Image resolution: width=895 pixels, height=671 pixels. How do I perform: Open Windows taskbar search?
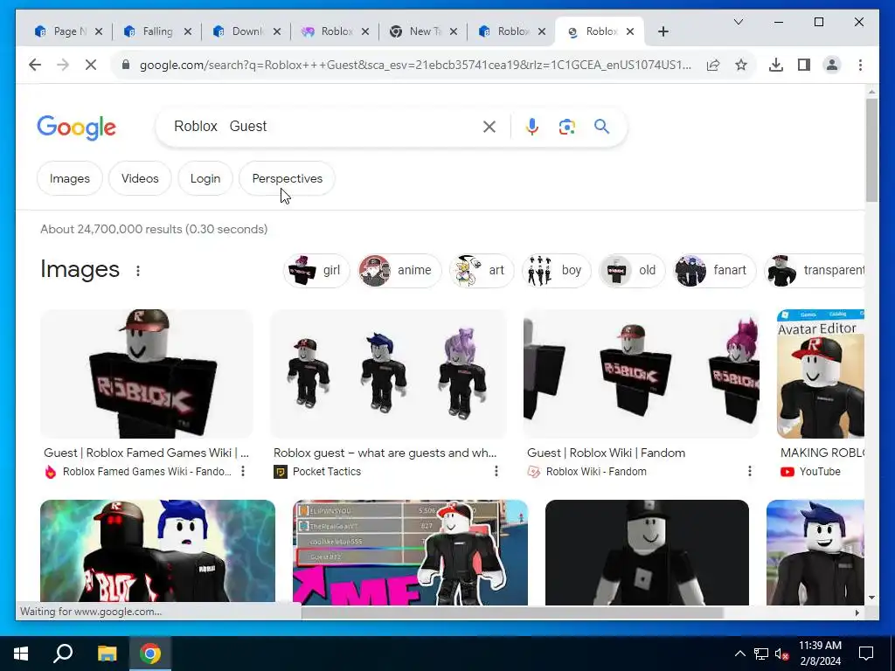point(63,654)
